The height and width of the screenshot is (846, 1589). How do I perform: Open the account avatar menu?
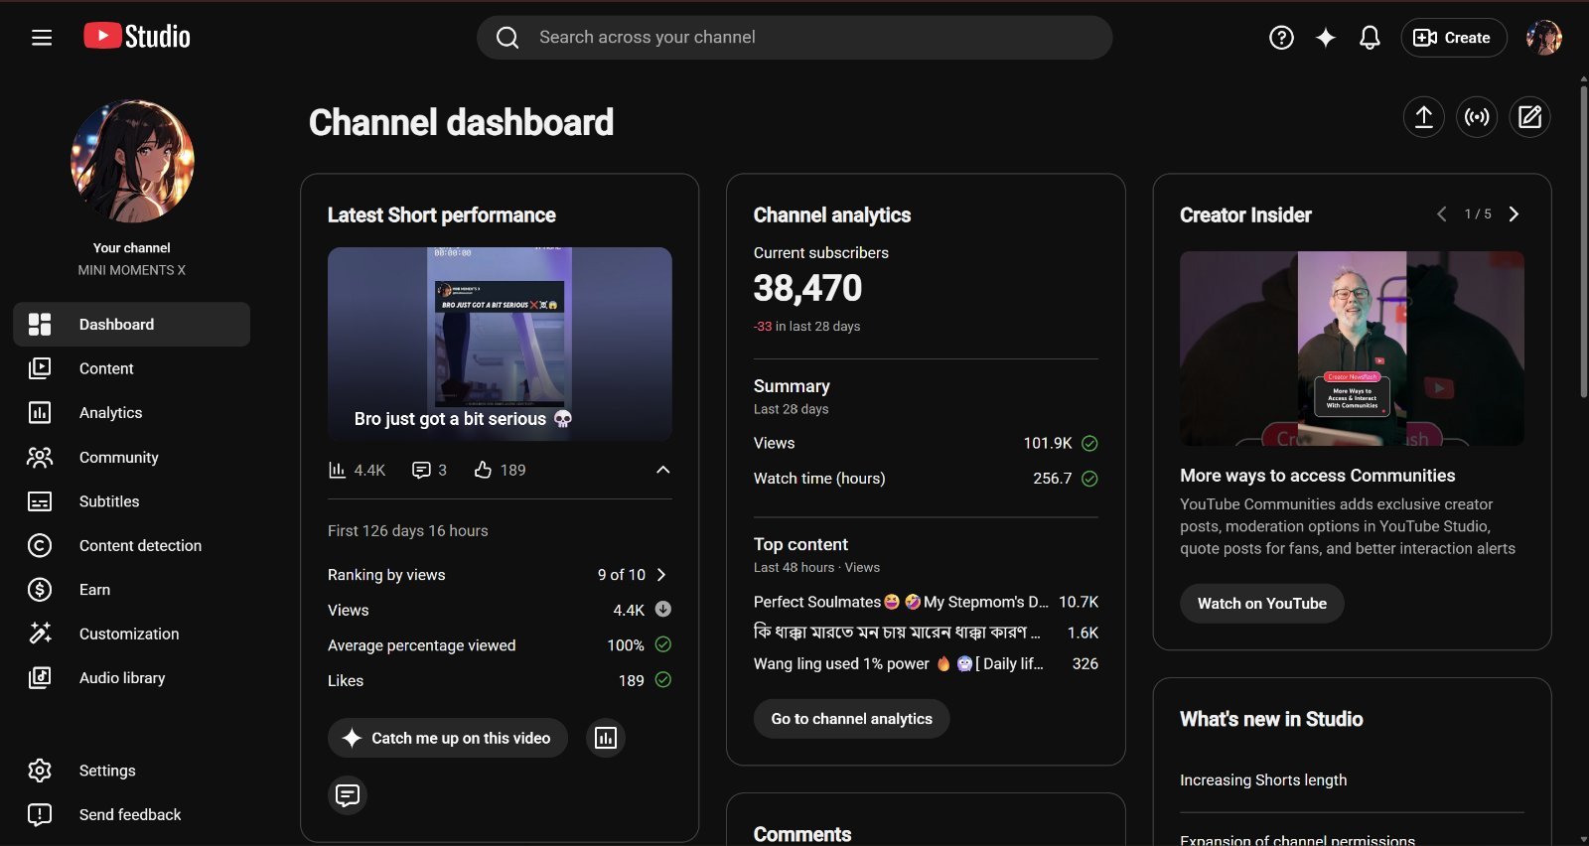pos(1544,38)
